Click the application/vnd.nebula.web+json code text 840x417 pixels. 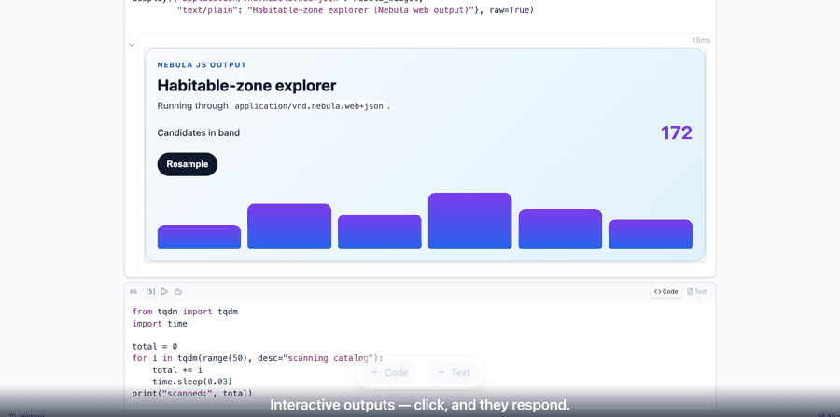tap(309, 106)
